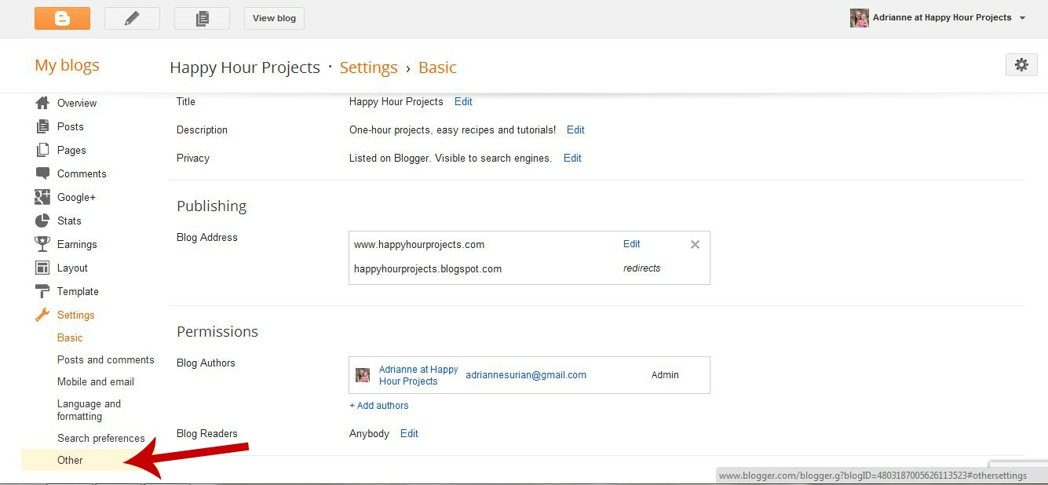Open Language and formatting settings

coord(89,410)
